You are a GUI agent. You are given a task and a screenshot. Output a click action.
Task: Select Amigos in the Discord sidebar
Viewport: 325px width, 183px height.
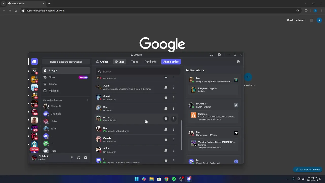click(x=66, y=70)
